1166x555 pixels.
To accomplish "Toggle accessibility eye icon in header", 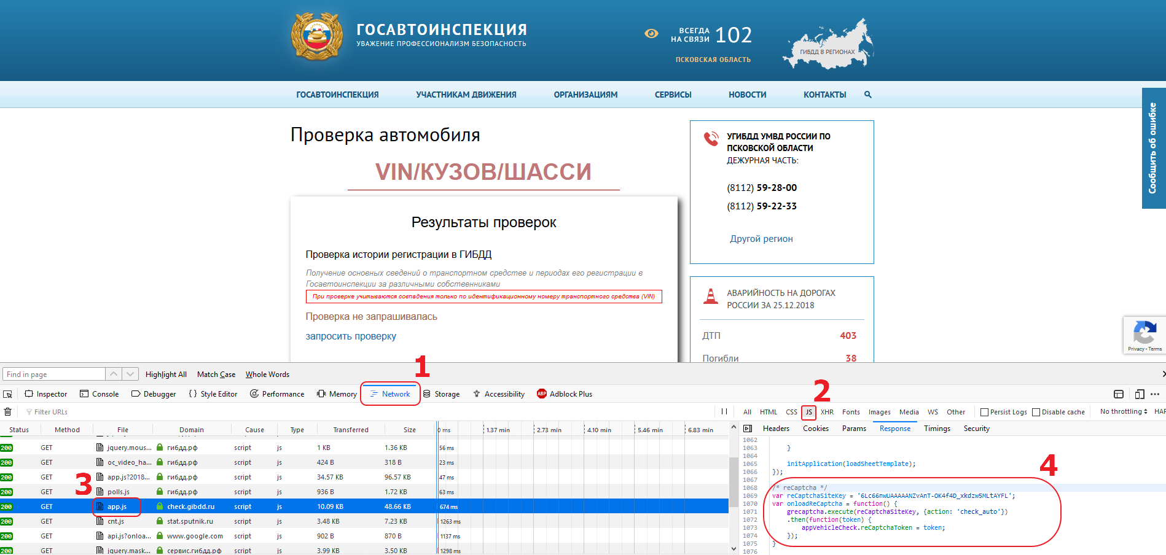I will [x=651, y=34].
